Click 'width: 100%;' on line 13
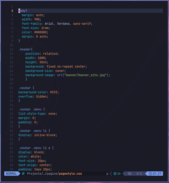169x183 pixels. click(x=36, y=58)
